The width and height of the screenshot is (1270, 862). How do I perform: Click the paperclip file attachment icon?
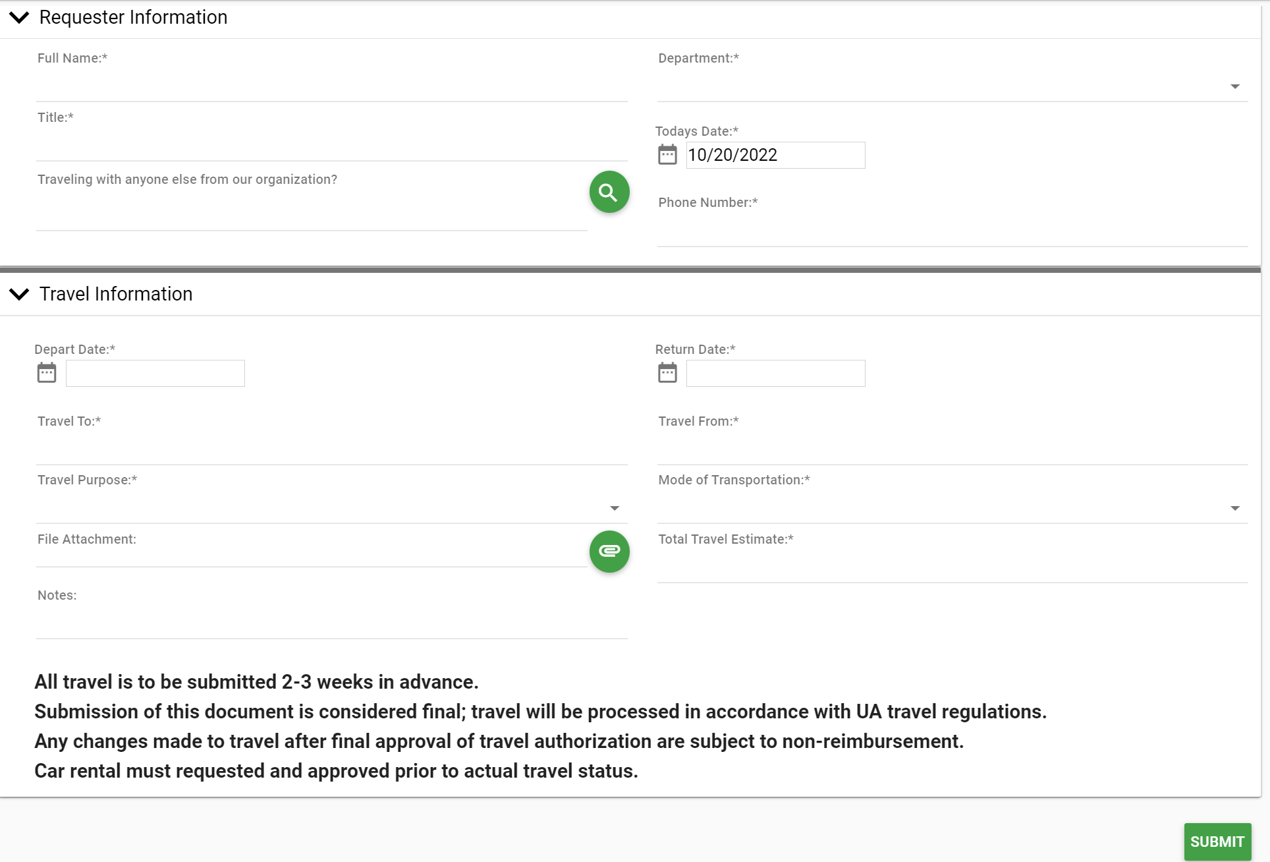[x=609, y=551]
